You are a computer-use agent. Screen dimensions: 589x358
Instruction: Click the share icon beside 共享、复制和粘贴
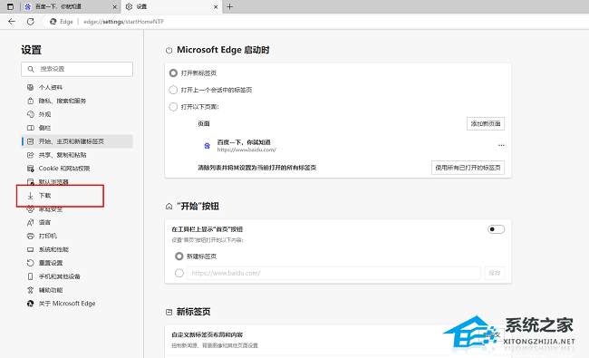click(31, 155)
